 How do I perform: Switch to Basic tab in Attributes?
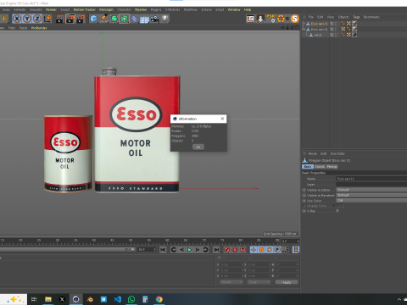pos(308,167)
